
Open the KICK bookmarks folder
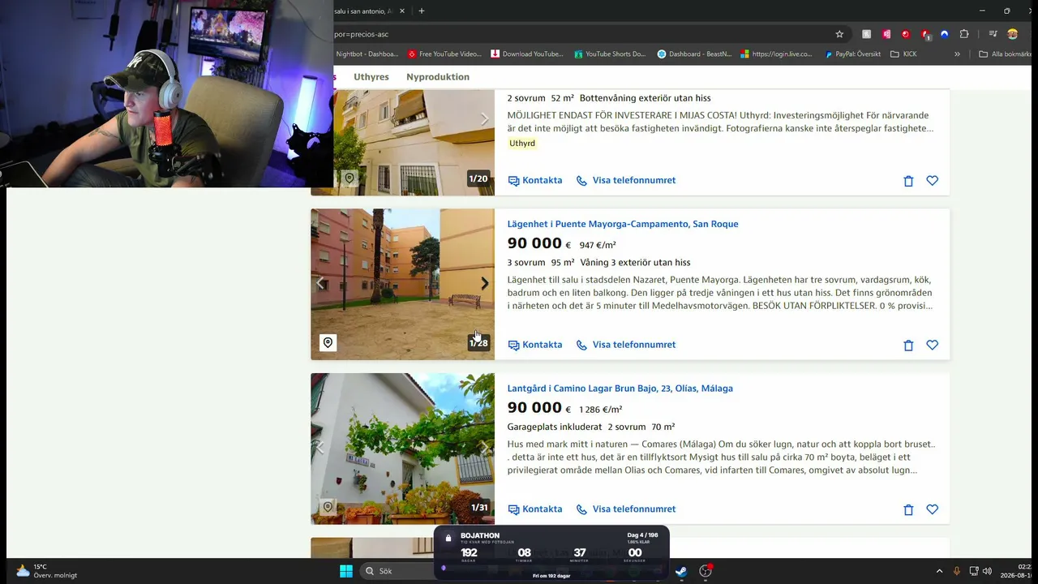click(x=903, y=54)
